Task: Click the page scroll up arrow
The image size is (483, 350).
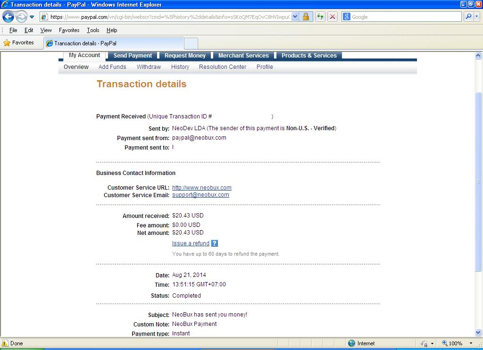Action: click(x=478, y=56)
